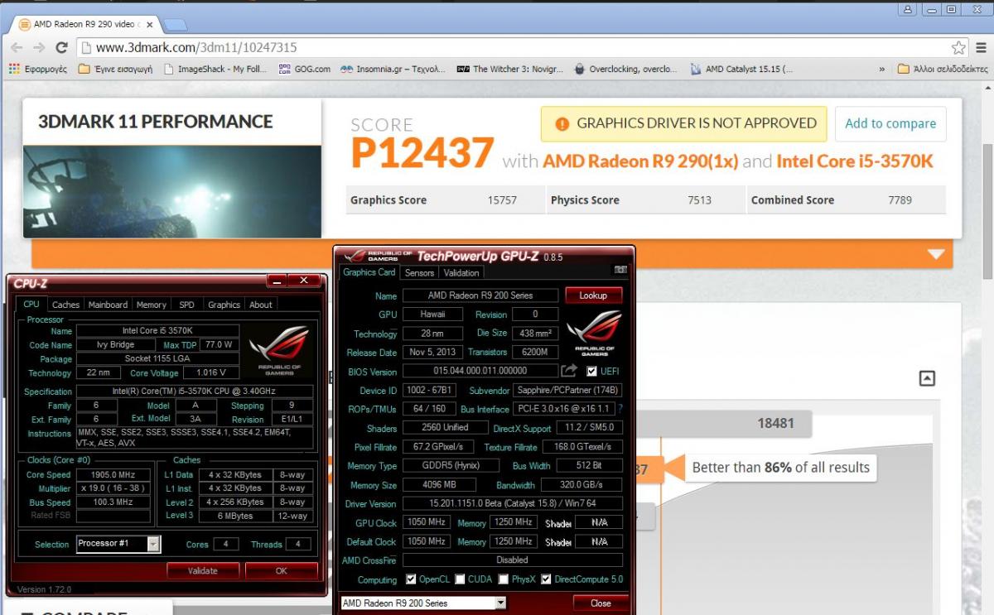This screenshot has height=615, width=994.
Task: Switch to the Validation tab in GPU-Z
Action: [461, 272]
